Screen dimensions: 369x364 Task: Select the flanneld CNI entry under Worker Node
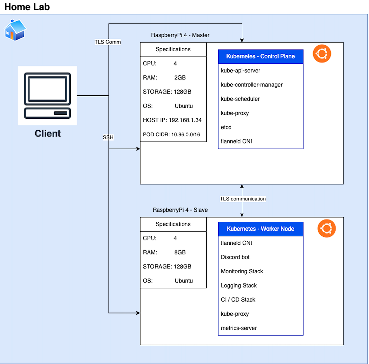(236, 243)
